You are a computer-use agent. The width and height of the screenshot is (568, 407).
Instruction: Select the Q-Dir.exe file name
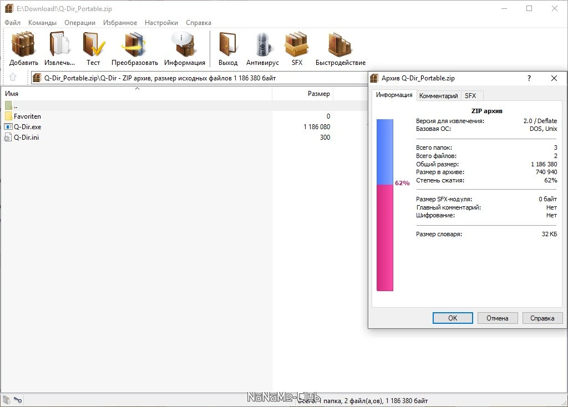(x=28, y=127)
